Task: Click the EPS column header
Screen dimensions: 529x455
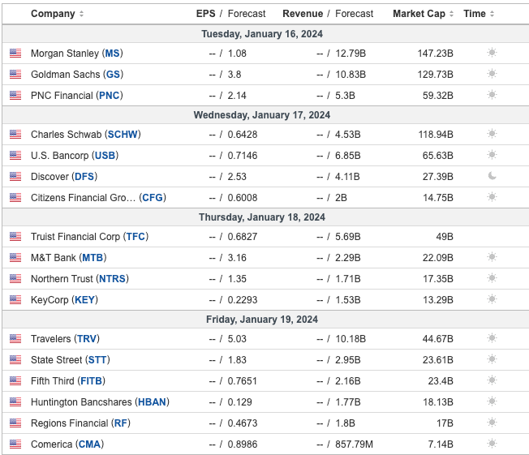Action: click(206, 14)
